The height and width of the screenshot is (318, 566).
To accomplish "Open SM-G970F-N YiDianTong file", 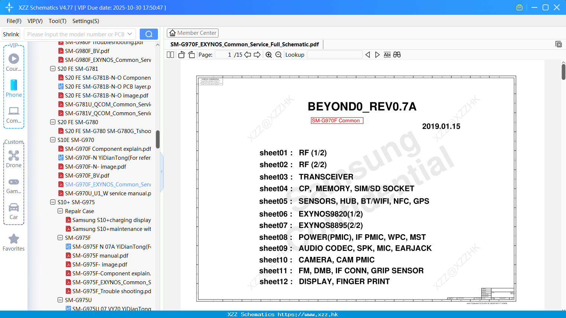I will 104,158.
